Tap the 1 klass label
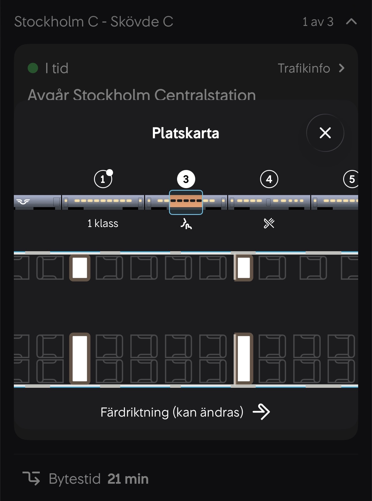The image size is (372, 501). click(x=103, y=224)
